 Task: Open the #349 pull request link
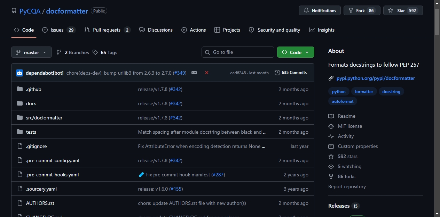pos(179,73)
